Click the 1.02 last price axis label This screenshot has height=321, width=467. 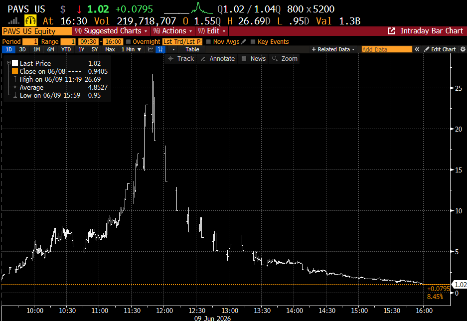pyautogui.click(x=460, y=285)
